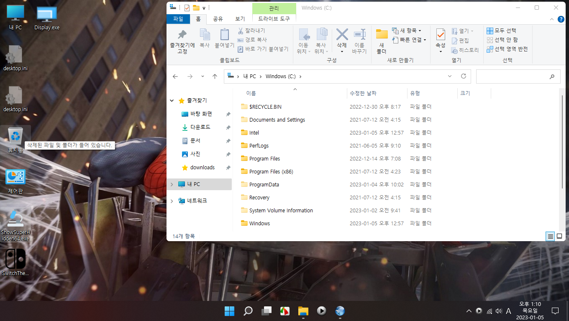The image size is (569, 321).
Task: Select downloads favorite in navigation pane
Action: [199, 168]
